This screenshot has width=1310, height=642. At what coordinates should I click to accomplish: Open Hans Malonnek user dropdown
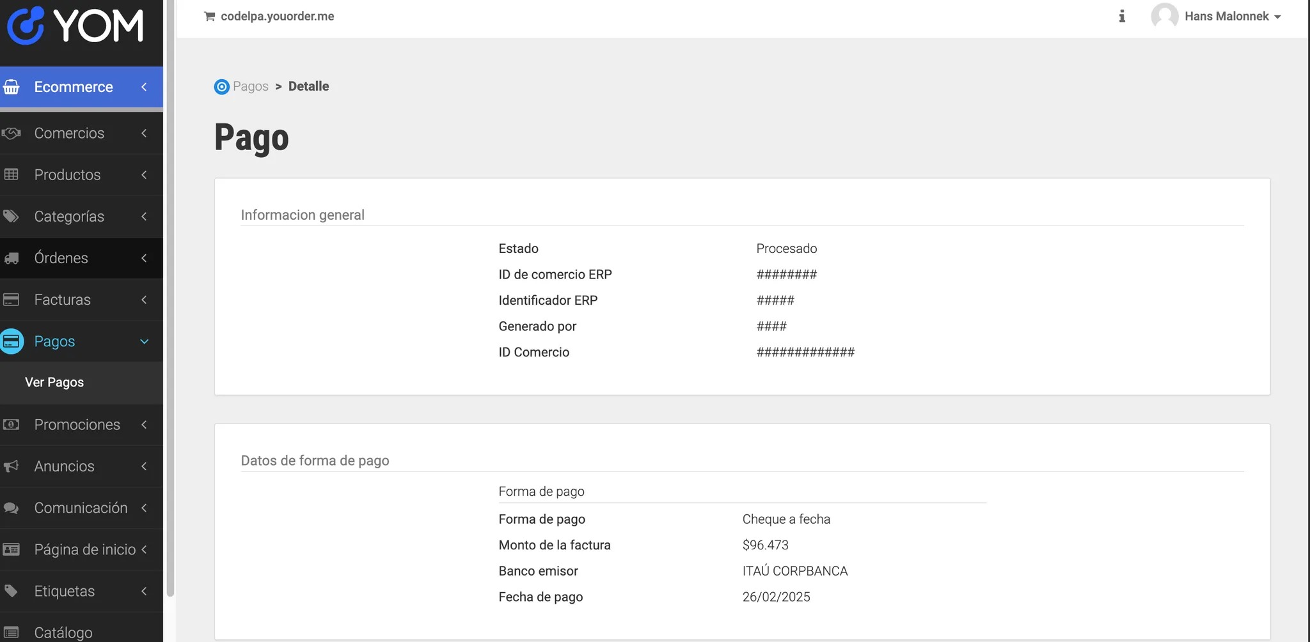(1216, 16)
